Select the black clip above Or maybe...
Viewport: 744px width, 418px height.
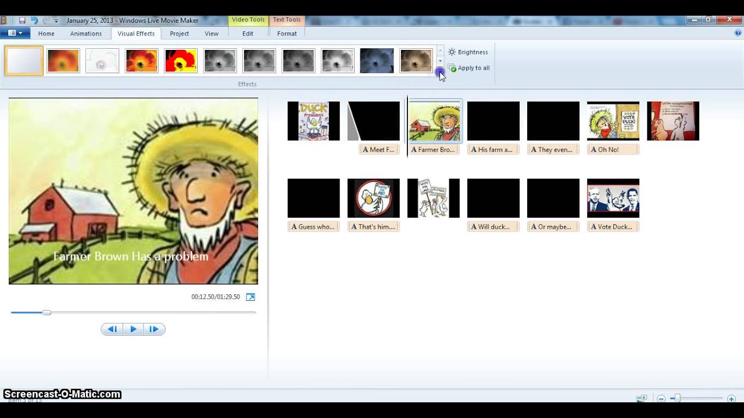pyautogui.click(x=553, y=198)
